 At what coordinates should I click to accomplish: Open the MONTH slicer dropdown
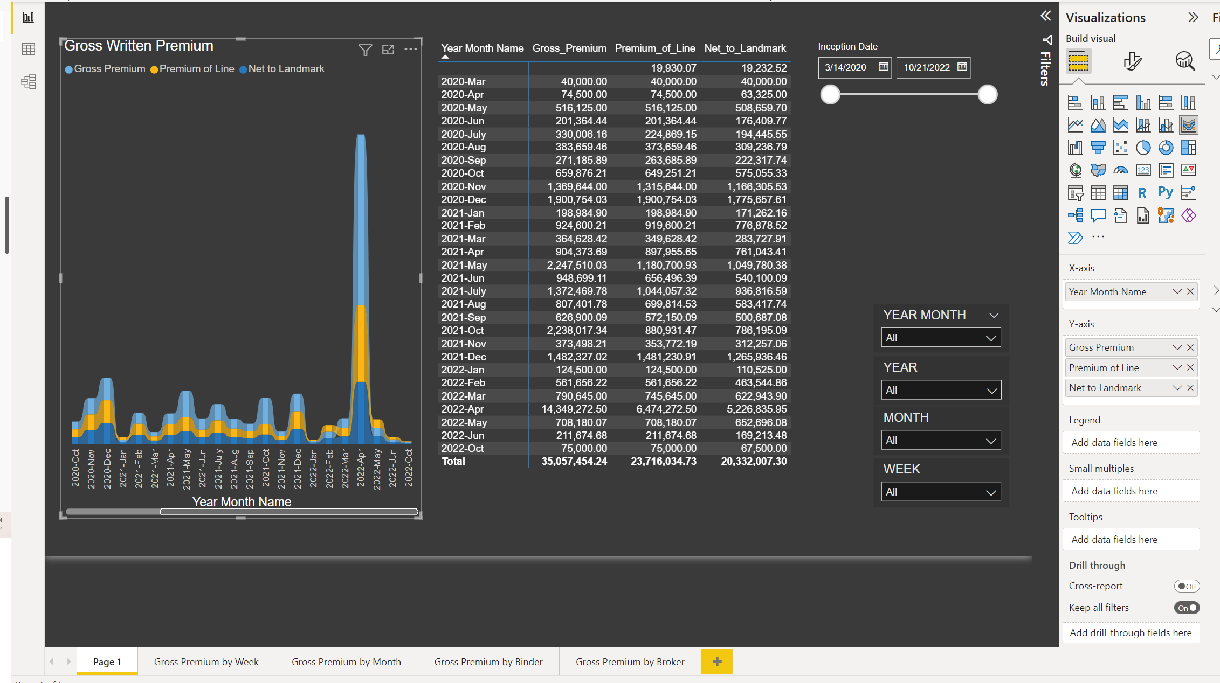[991, 440]
